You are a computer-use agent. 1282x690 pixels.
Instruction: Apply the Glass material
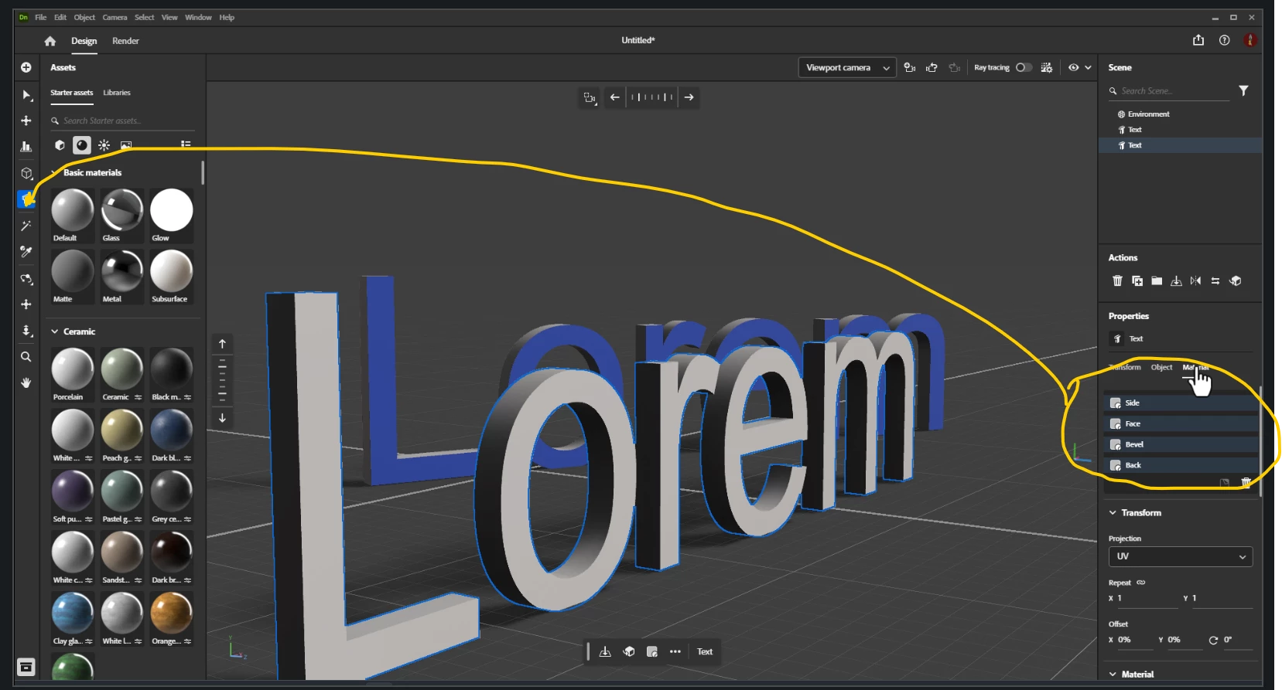(121, 215)
